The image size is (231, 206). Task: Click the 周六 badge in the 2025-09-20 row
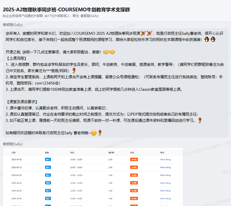coord(48,175)
